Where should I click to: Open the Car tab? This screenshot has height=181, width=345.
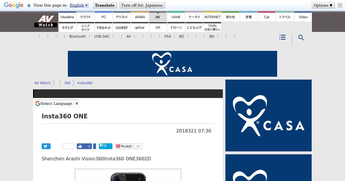pyautogui.click(x=267, y=17)
